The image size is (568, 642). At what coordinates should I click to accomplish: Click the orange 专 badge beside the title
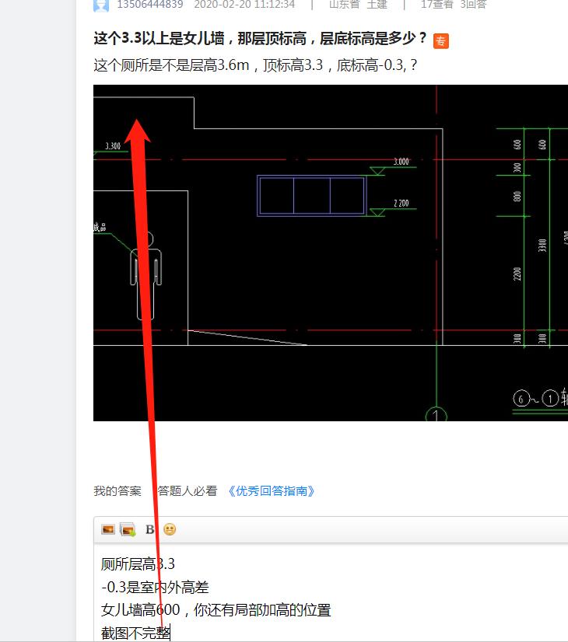(441, 41)
